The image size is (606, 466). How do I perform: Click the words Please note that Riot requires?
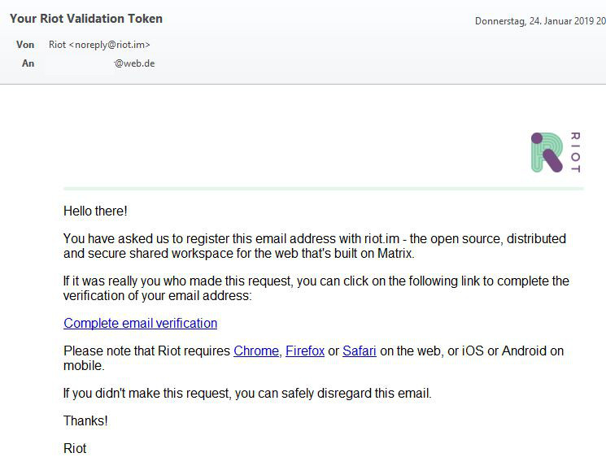[x=147, y=351]
